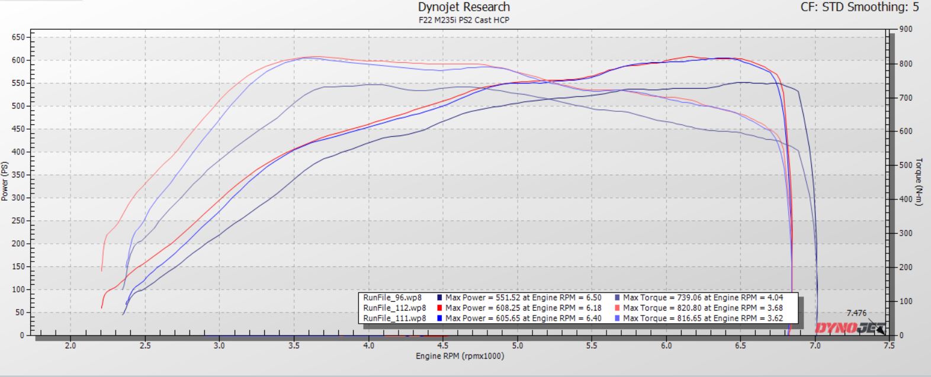Image resolution: width=931 pixels, height=377 pixels.
Task: Click the Engine RPM (rpmx1000) axis label
Action: click(460, 356)
